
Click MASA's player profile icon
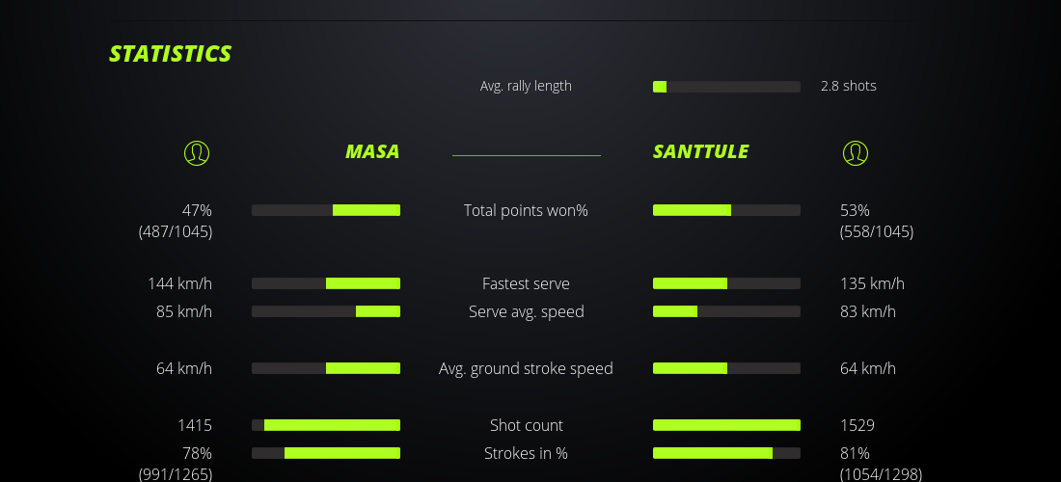point(196,152)
